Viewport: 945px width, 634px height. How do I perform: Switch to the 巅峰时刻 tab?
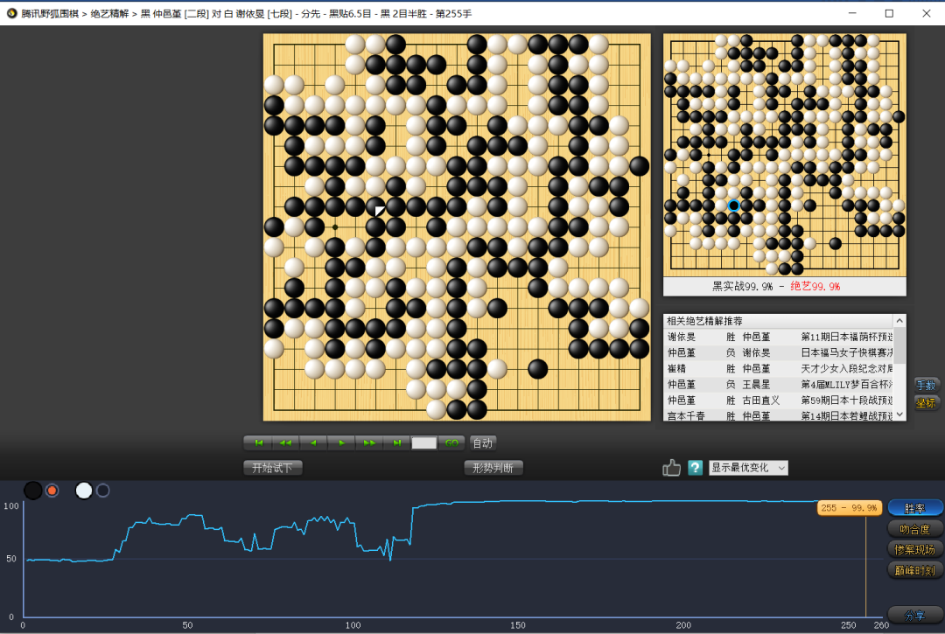click(915, 569)
